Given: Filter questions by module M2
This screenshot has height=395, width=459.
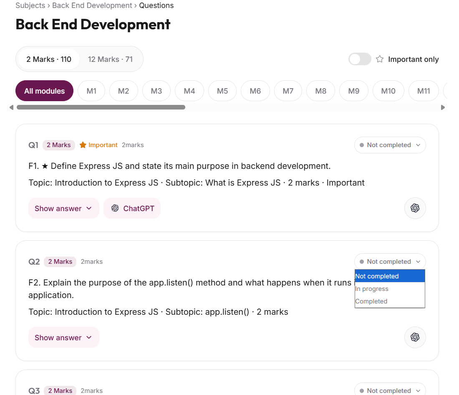Looking at the screenshot, I should 124,91.
